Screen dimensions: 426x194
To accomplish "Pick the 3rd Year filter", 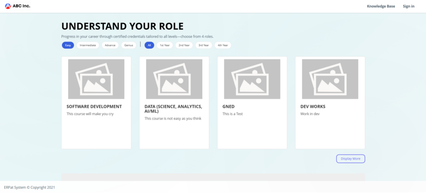I will (x=203, y=45).
